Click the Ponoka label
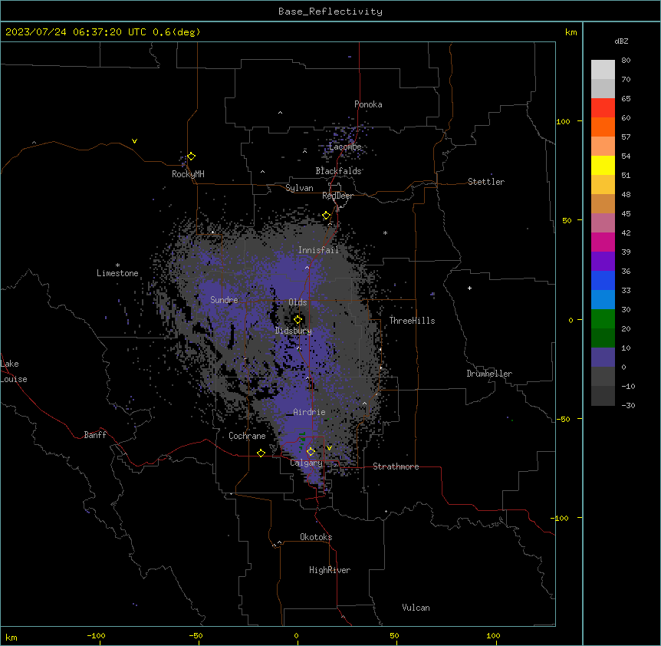Viewport: 661px width, 646px height. [368, 104]
